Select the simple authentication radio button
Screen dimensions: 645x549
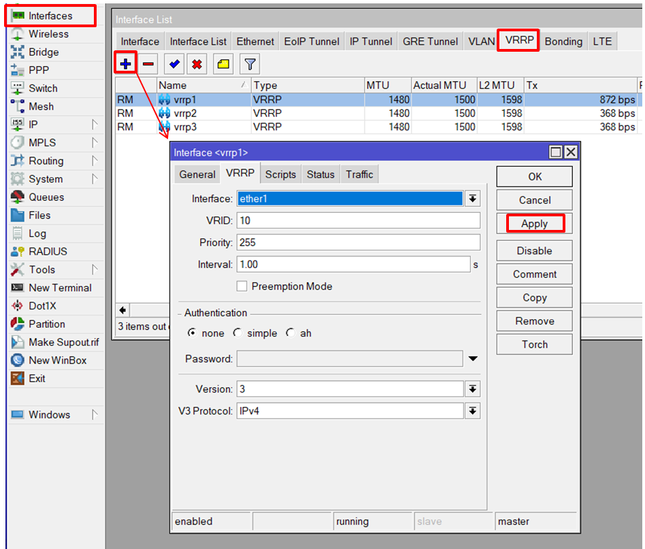click(x=237, y=333)
